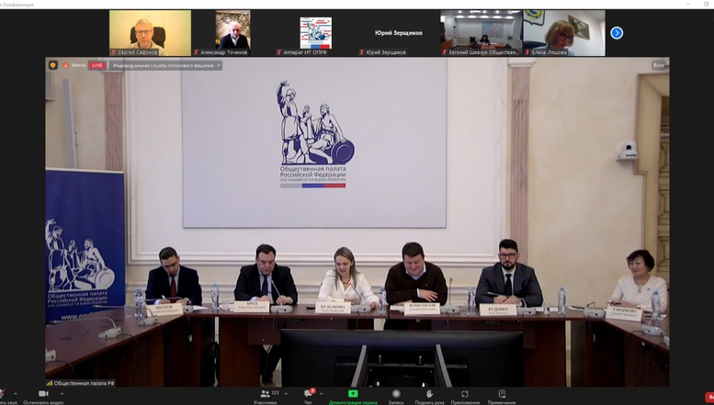Click muted mic icon on Сергей Сафонов tile

pyautogui.click(x=114, y=52)
